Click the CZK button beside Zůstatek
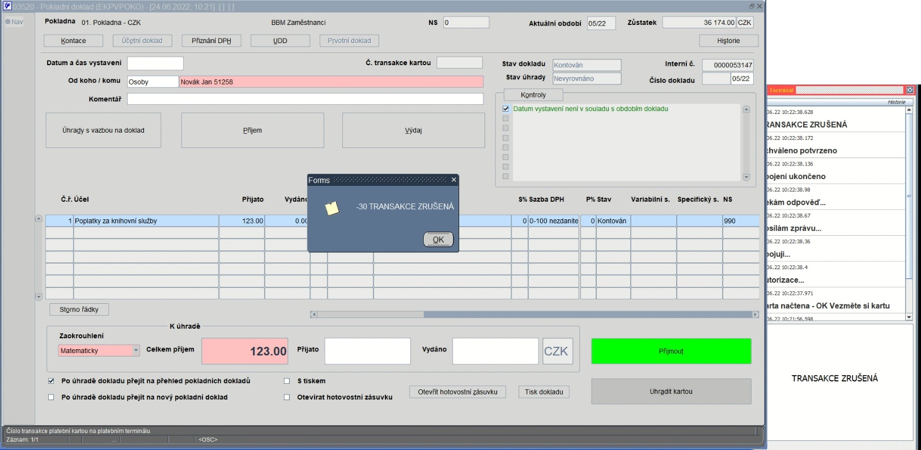The height and width of the screenshot is (450, 921). 745,23
